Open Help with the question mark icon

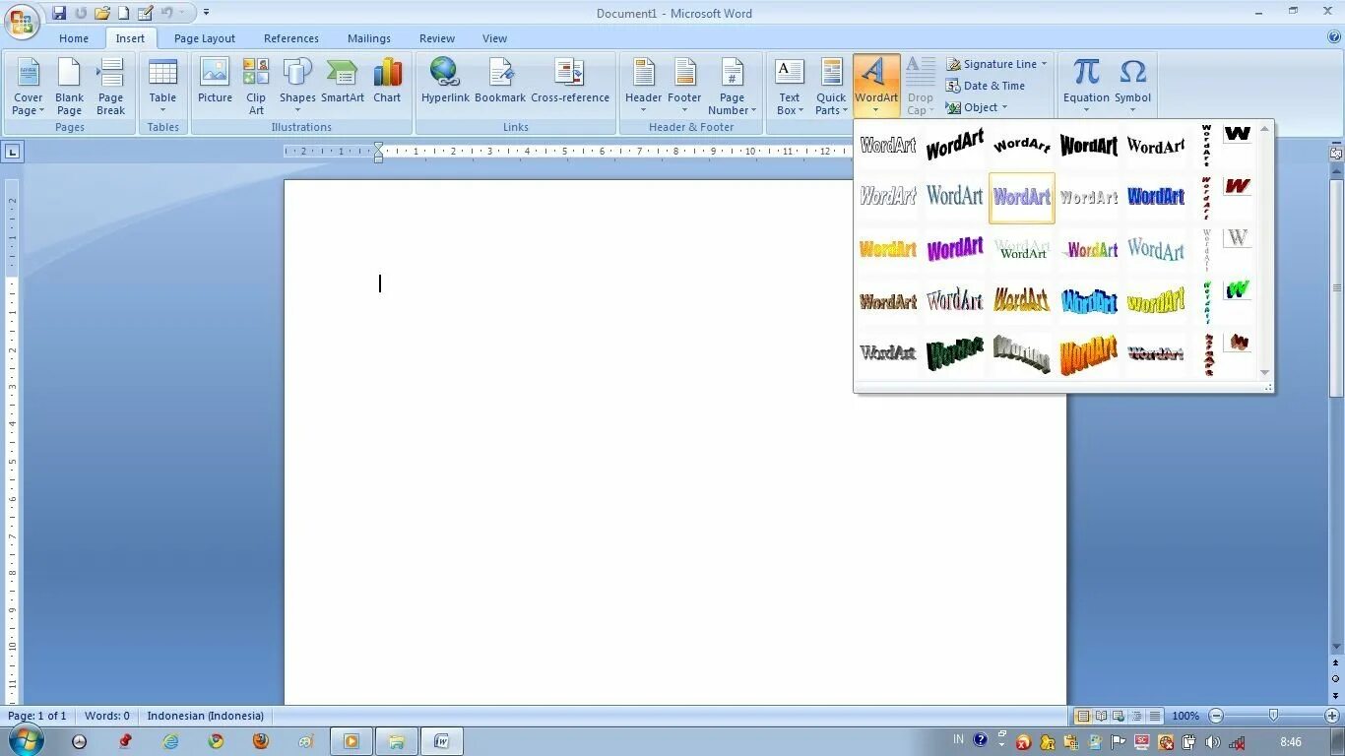1334,37
